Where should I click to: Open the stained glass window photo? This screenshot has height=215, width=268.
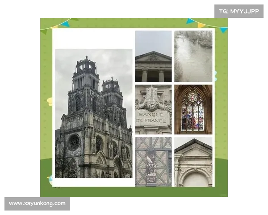coord(193,109)
